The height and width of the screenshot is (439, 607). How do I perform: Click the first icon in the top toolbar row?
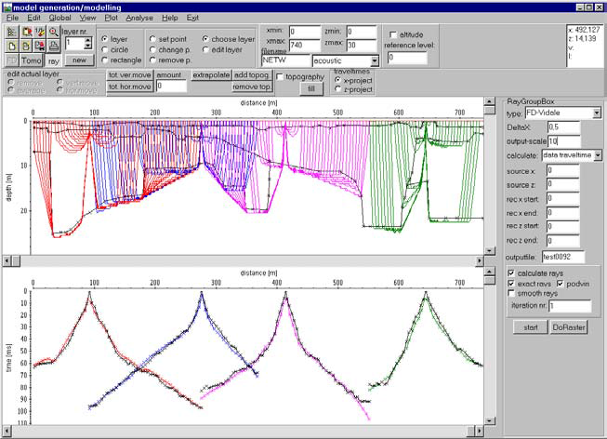pos(12,32)
